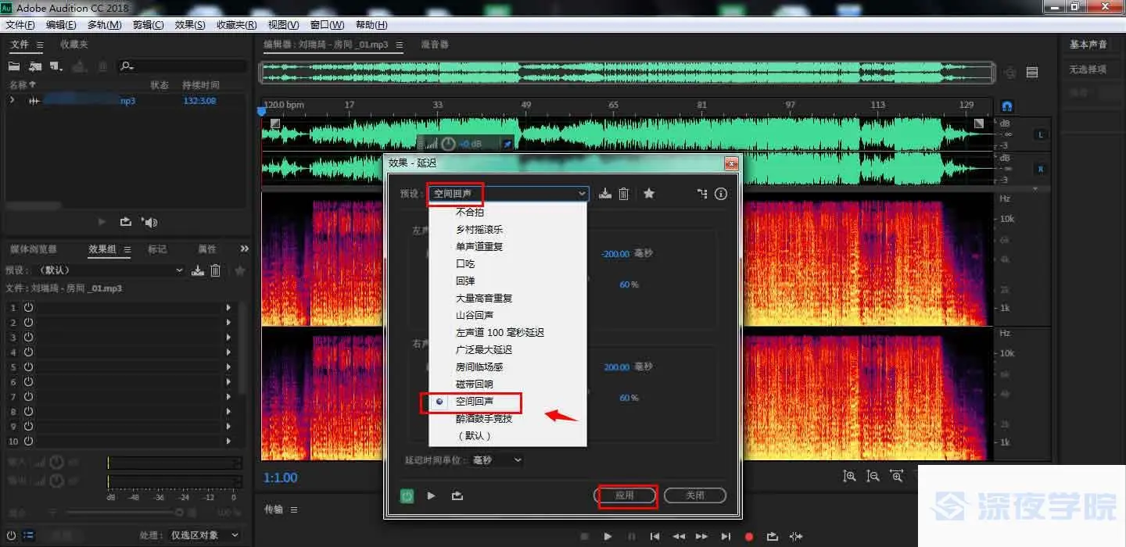Image resolution: width=1126 pixels, height=547 pixels.
Task: Select the 空间回声 radio option in list
Action: 439,402
